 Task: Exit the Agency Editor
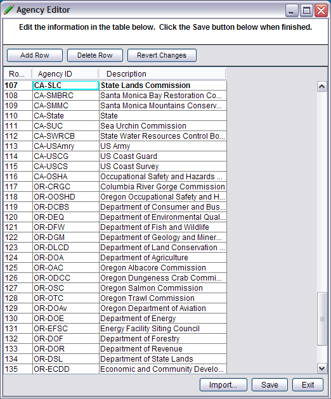308,385
